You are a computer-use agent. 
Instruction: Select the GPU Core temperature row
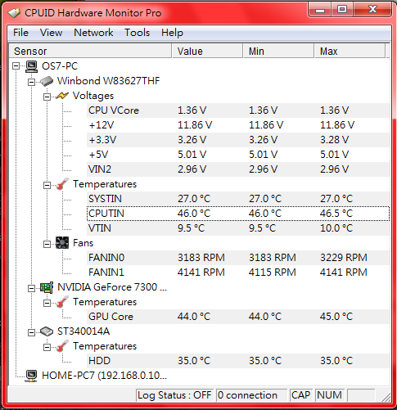point(238,317)
